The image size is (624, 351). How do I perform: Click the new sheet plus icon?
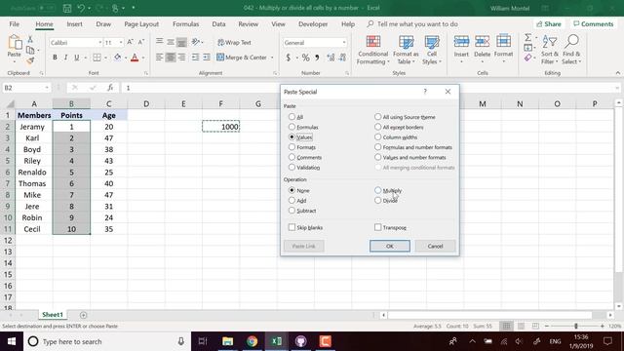pyautogui.click(x=83, y=315)
